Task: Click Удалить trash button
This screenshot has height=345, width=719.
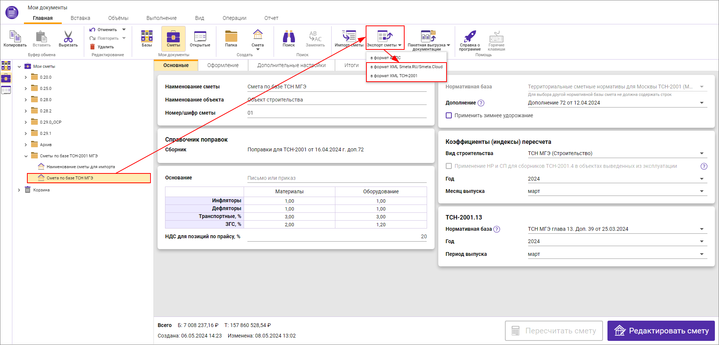Action: tap(102, 47)
